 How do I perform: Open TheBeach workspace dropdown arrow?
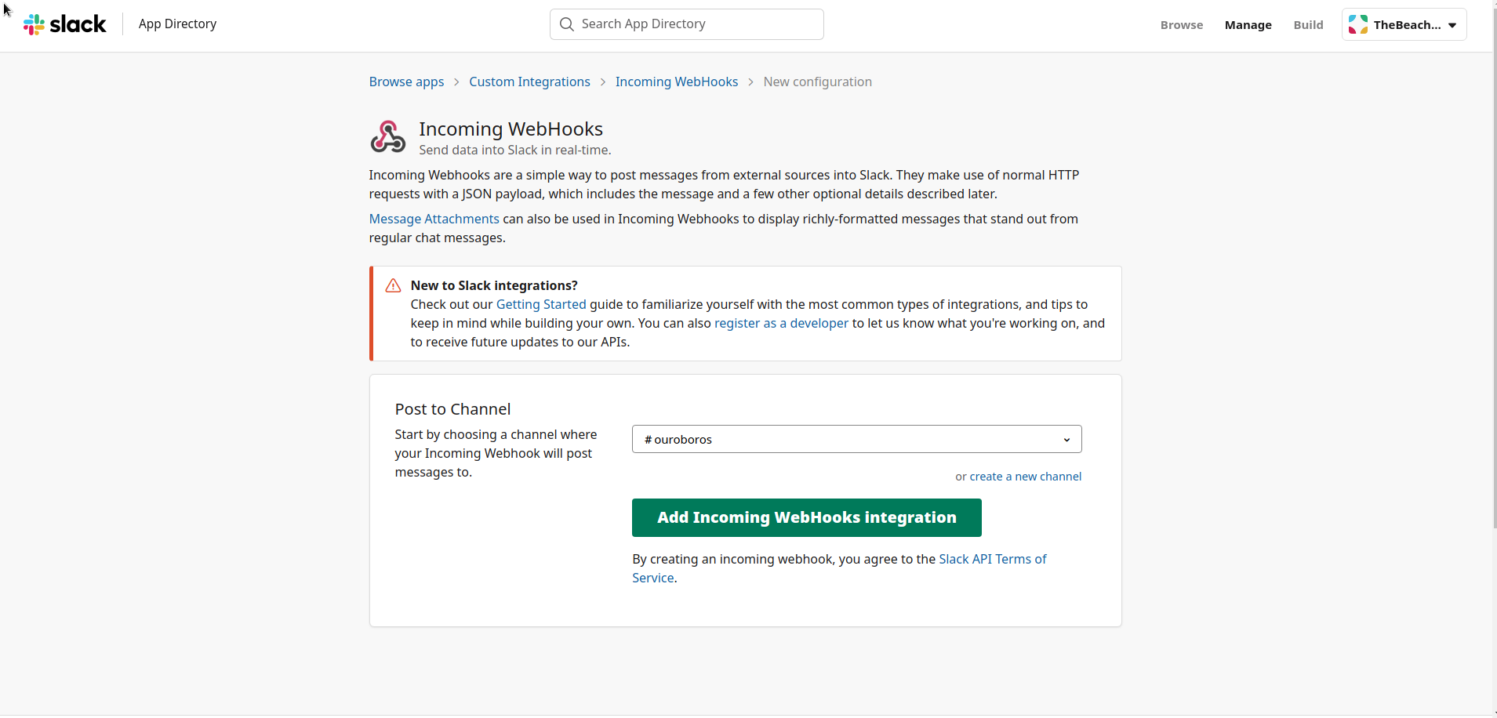coord(1452,25)
